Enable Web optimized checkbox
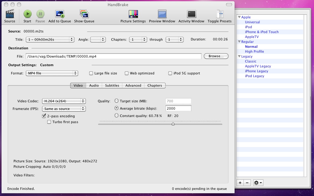Viewport: 314px width, 196px height. coord(127,73)
